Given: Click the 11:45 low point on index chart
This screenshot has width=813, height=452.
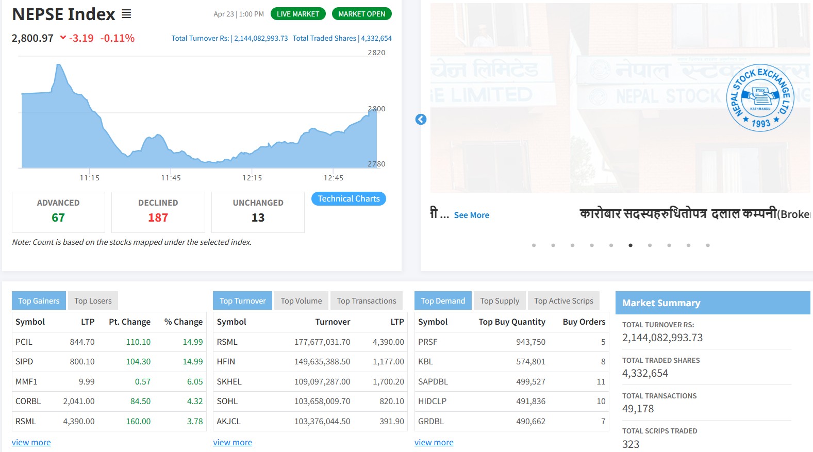Looking at the screenshot, I should (x=171, y=150).
